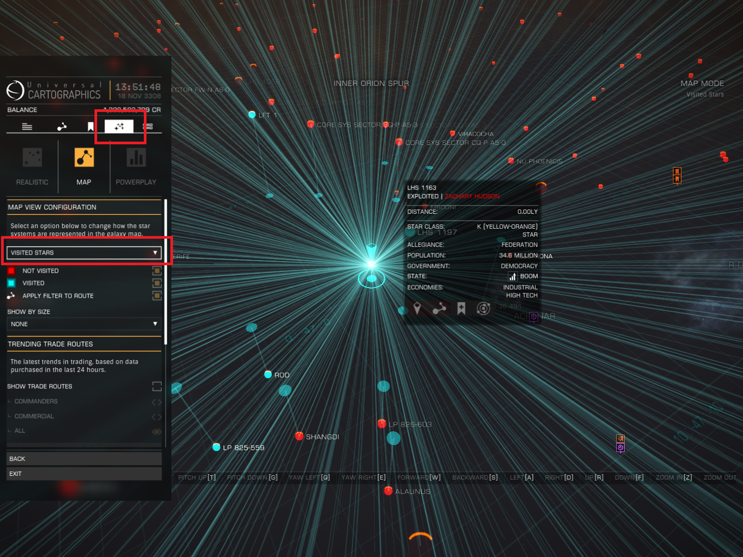Click the upper orange bookmark marker at right
743x557 pixels.
[677, 172]
